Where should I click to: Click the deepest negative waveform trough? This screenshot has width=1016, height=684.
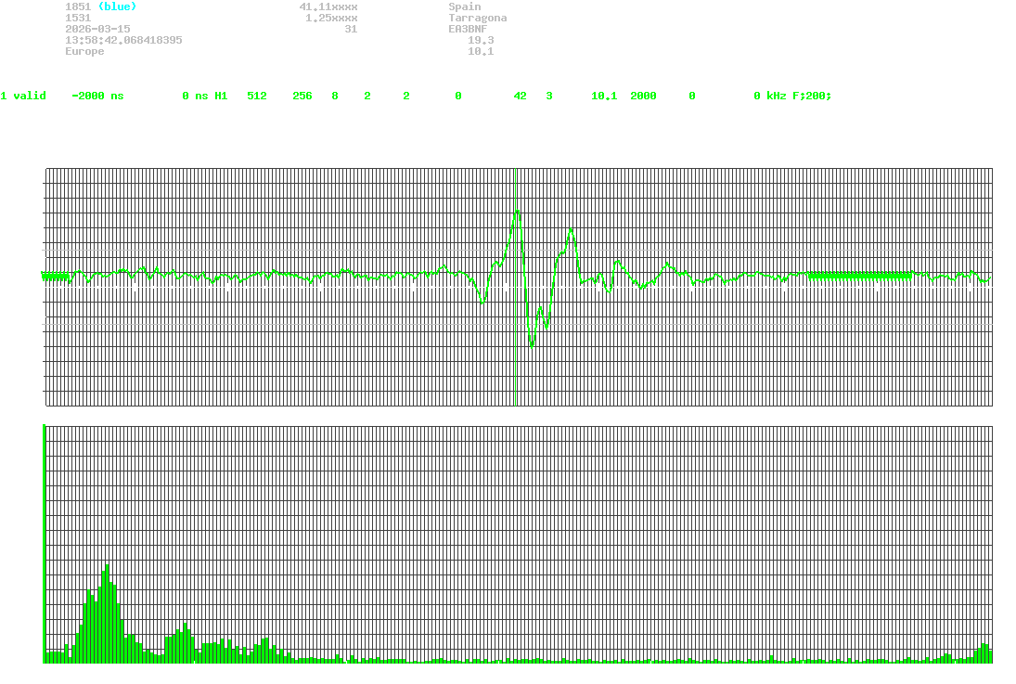532,346
